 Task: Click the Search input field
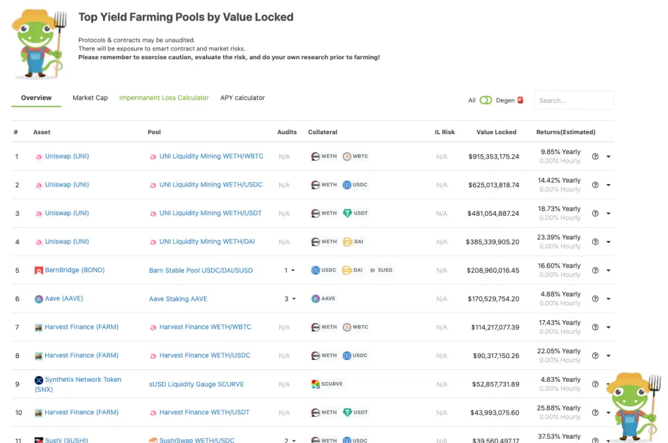pos(574,100)
